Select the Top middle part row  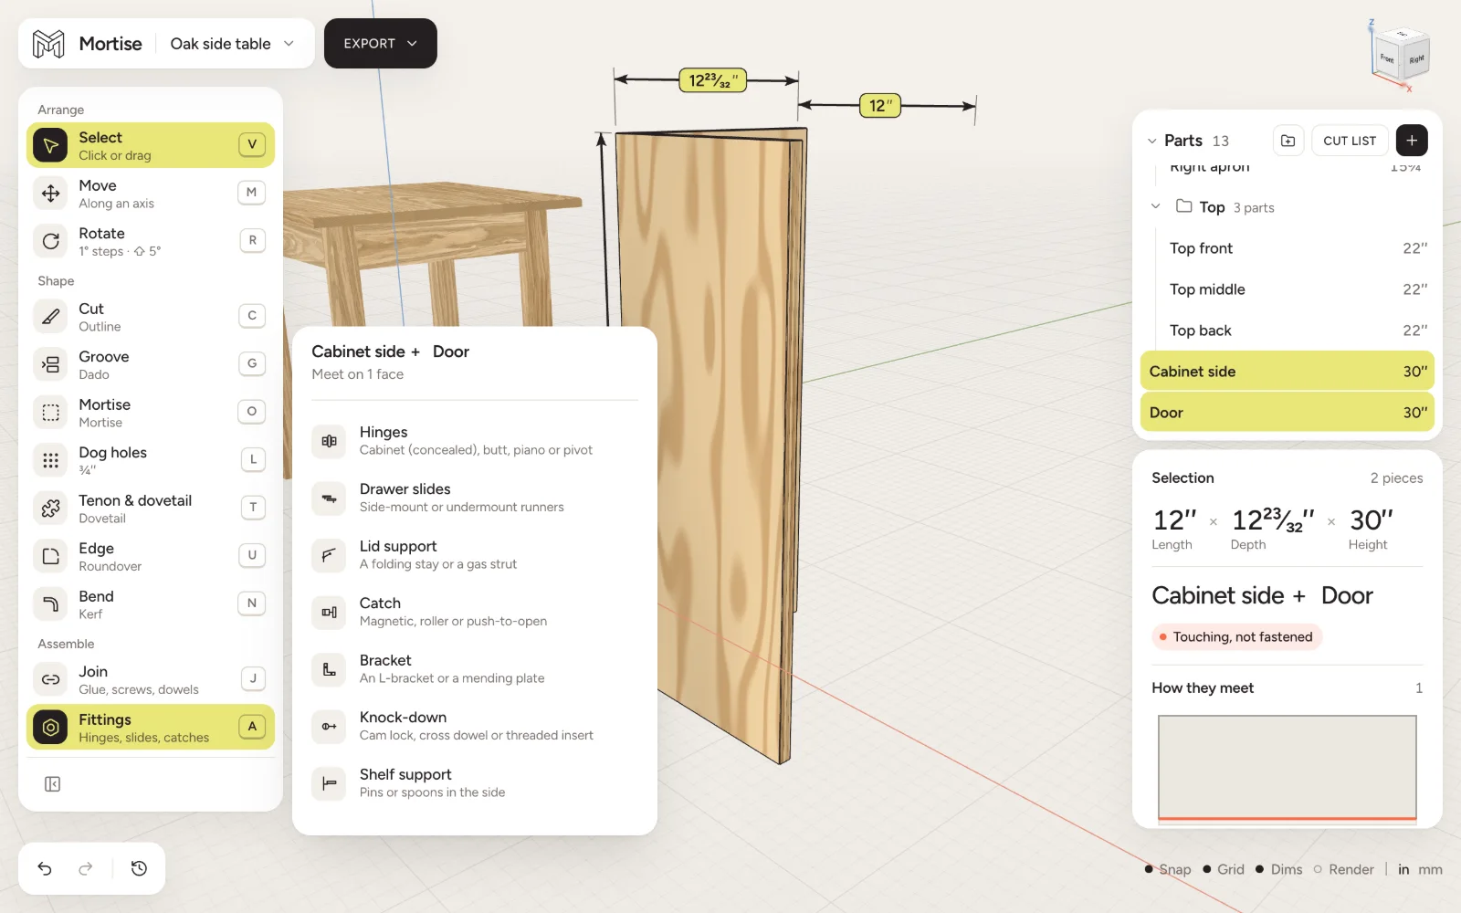pyautogui.click(x=1288, y=289)
